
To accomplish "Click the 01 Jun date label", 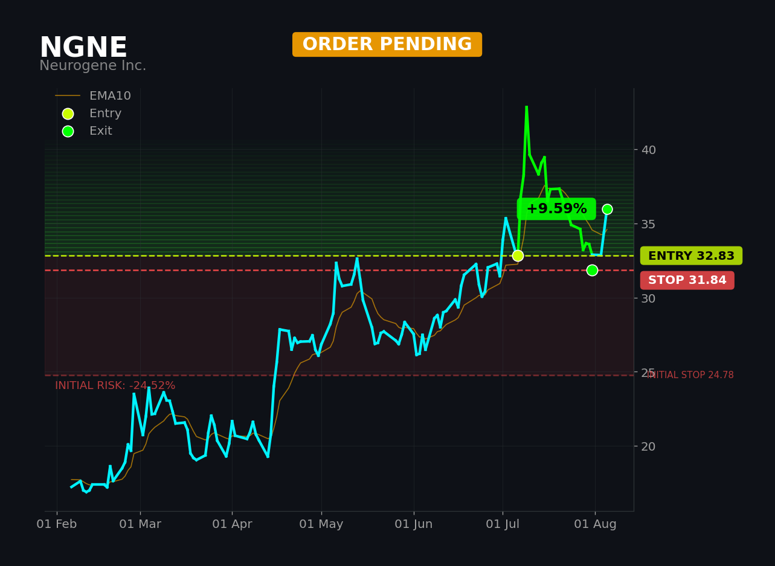I will click(x=414, y=524).
